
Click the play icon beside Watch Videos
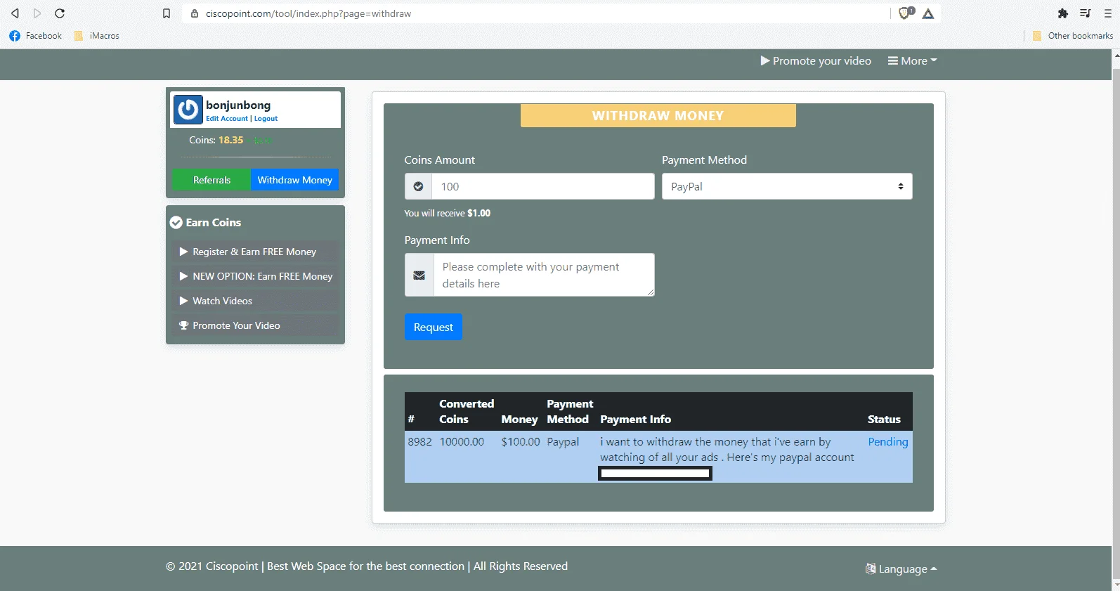(183, 301)
